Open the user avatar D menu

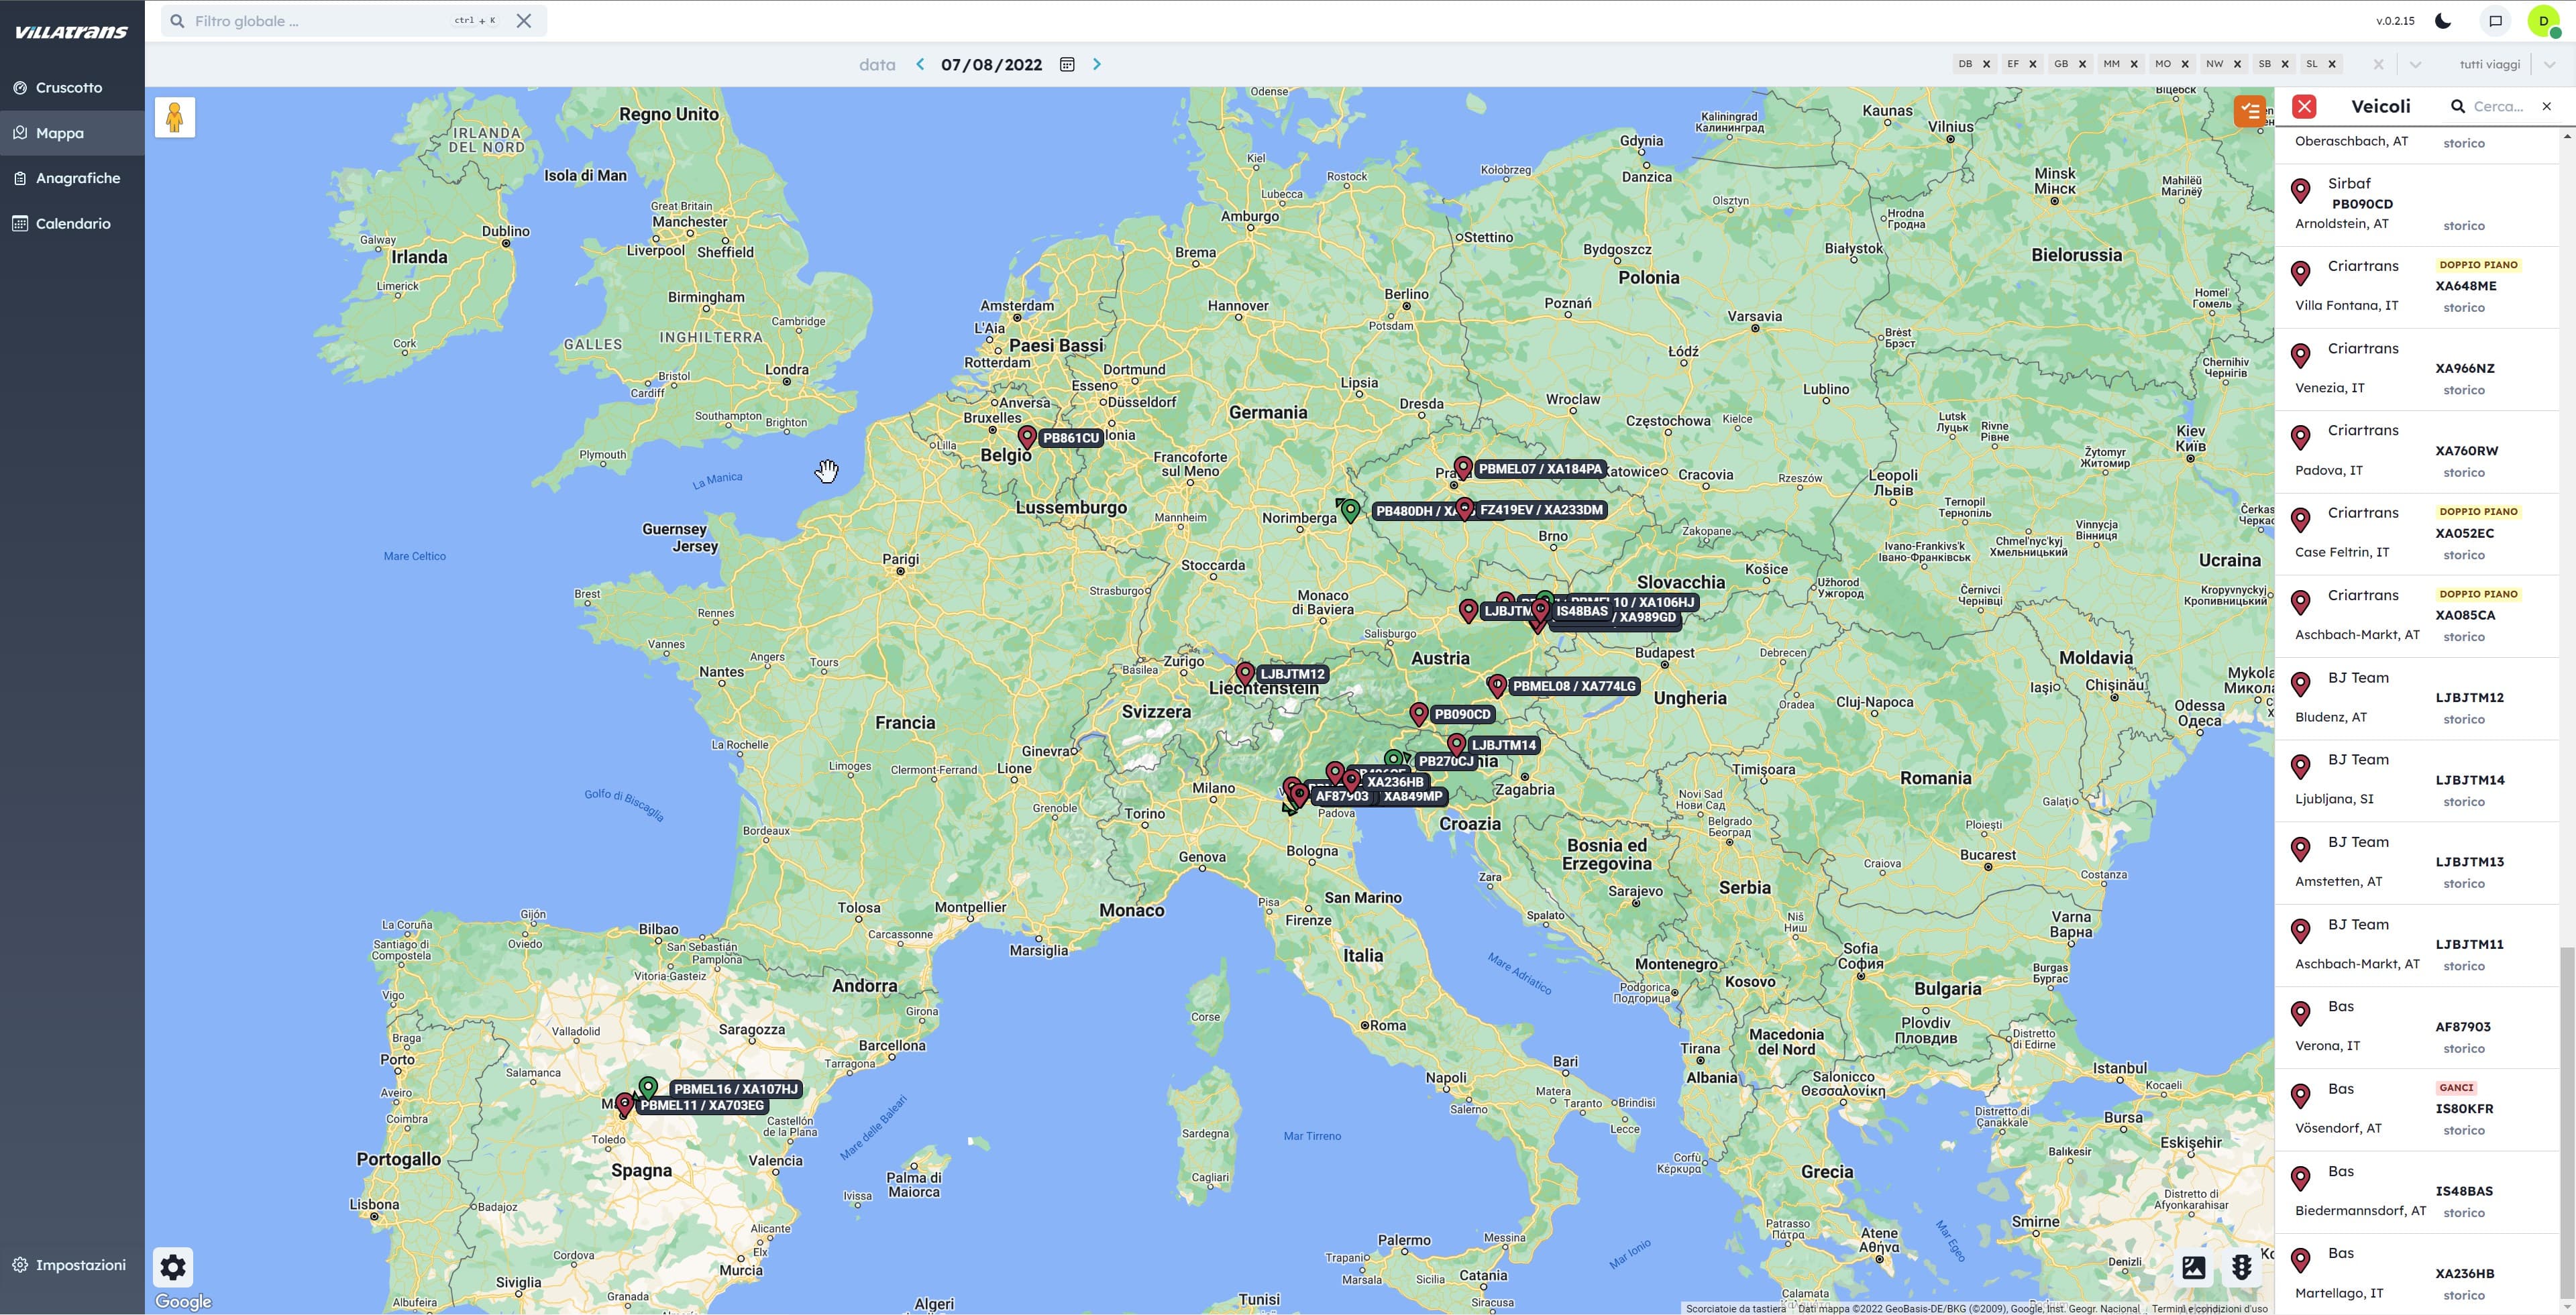(x=2544, y=21)
